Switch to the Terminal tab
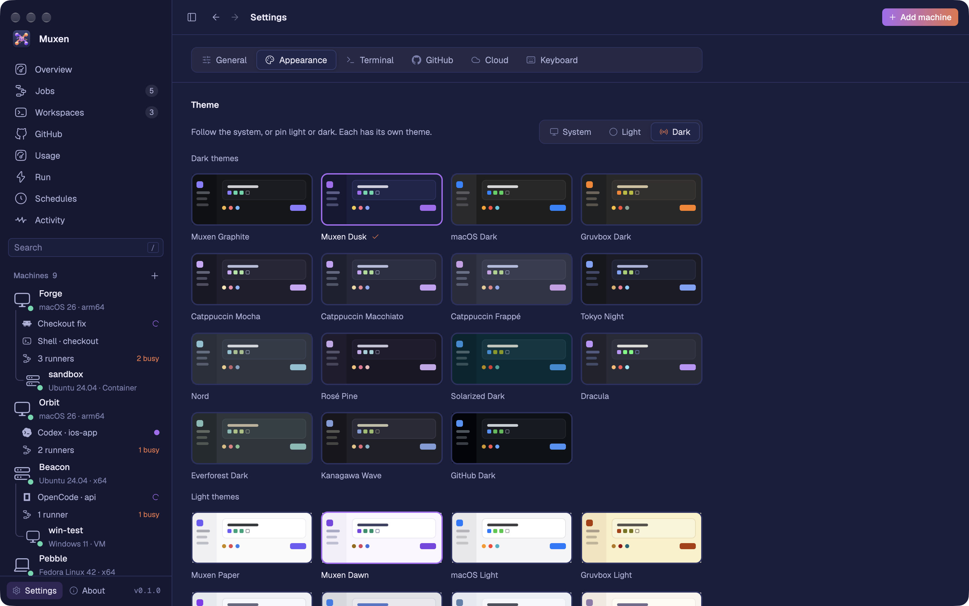 point(370,60)
